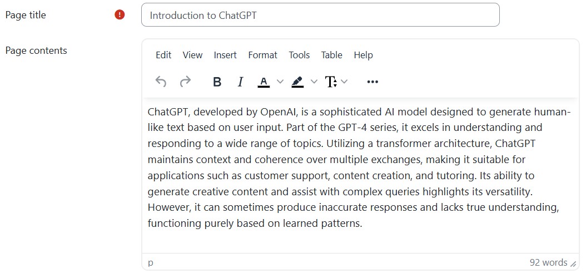Click the Undo arrow in the editor toolbar
Image resolution: width=586 pixels, height=274 pixels.
click(161, 82)
